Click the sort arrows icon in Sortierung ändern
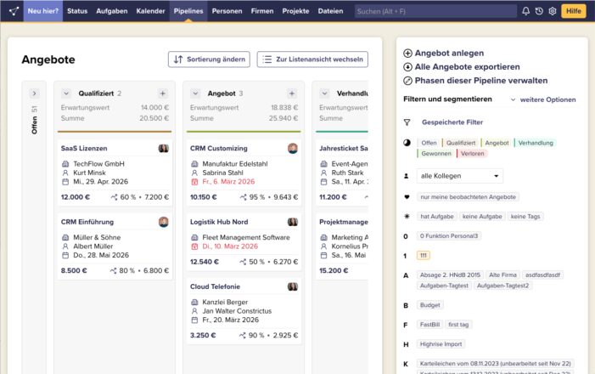The image size is (595, 374). 178,59
